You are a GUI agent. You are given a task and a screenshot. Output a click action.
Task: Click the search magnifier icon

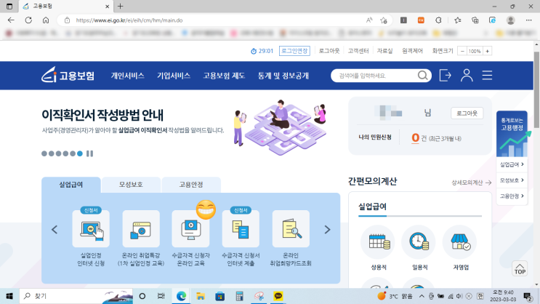pos(422,75)
